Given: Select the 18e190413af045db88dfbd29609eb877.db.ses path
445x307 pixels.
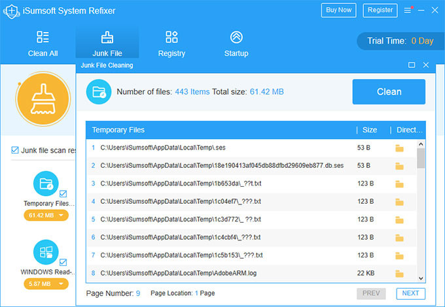Looking at the screenshot, I should click(x=222, y=165).
